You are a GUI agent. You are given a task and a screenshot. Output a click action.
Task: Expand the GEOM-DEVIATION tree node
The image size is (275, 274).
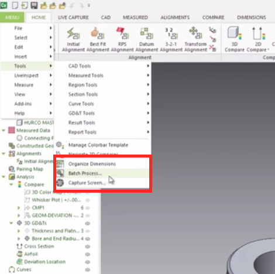coord(19,215)
